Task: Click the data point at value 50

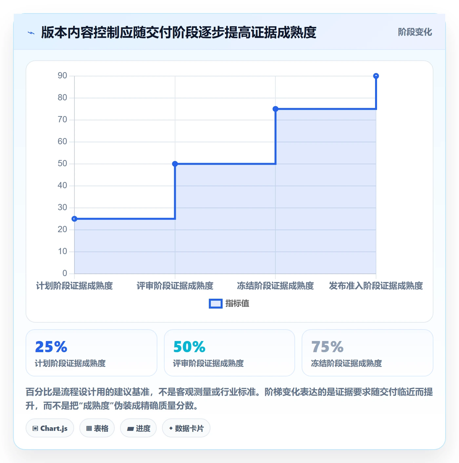Action: click(x=175, y=164)
